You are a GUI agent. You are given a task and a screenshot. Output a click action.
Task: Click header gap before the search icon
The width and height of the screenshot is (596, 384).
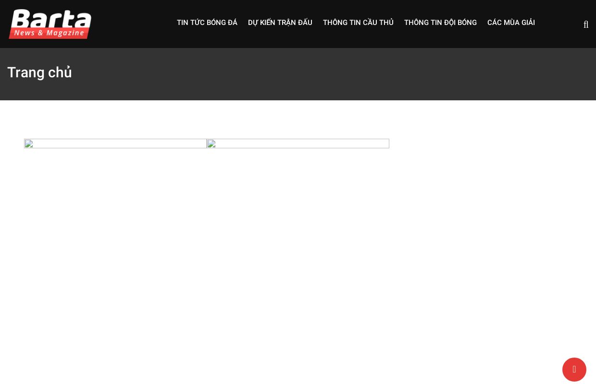(x=560, y=24)
